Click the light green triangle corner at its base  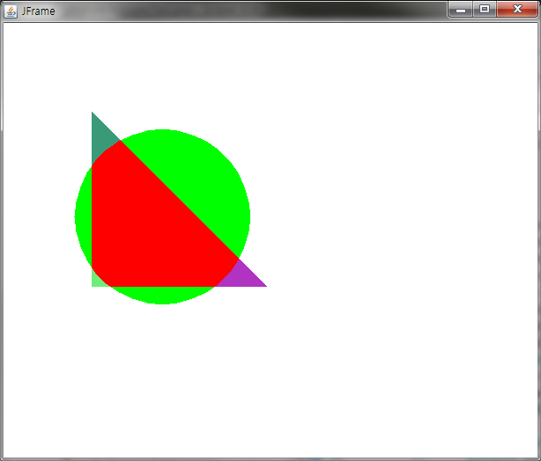(x=97, y=281)
